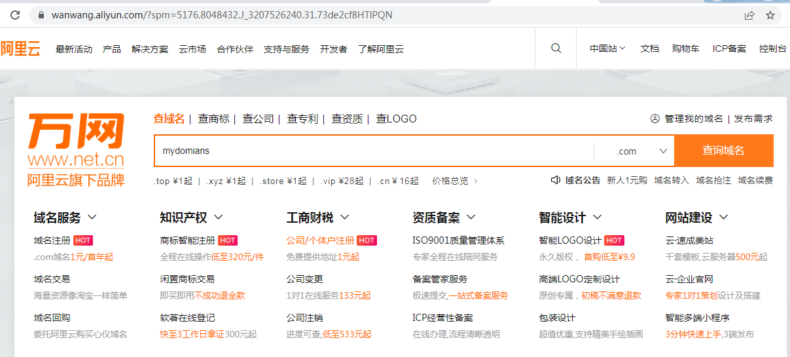Image resolution: width=790 pixels, height=357 pixels.
Task: Open the 合作伙伴 menu
Action: [235, 49]
